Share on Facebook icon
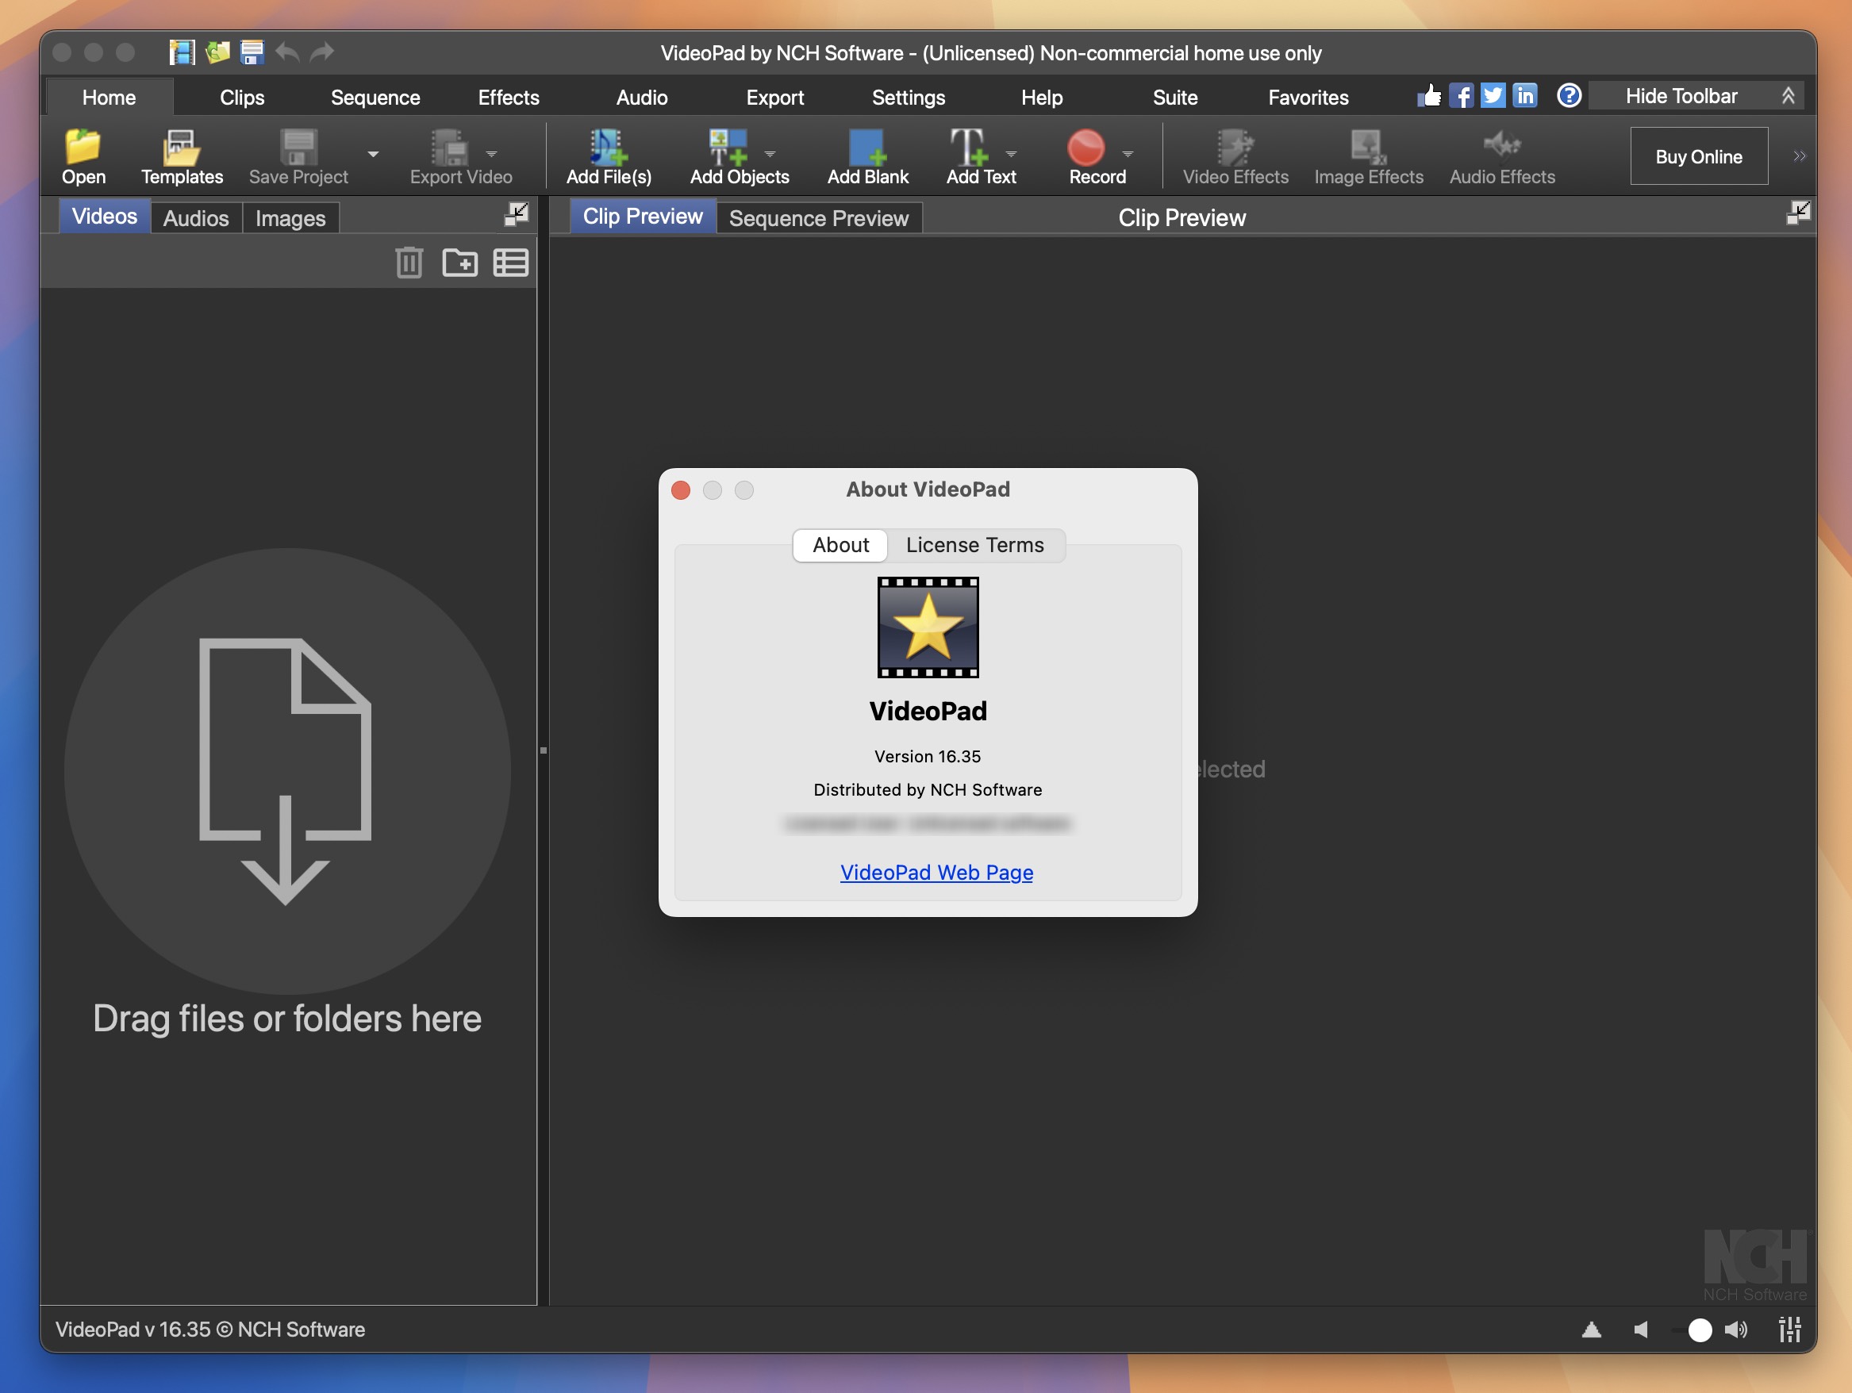The width and height of the screenshot is (1852, 1393). coord(1461,95)
